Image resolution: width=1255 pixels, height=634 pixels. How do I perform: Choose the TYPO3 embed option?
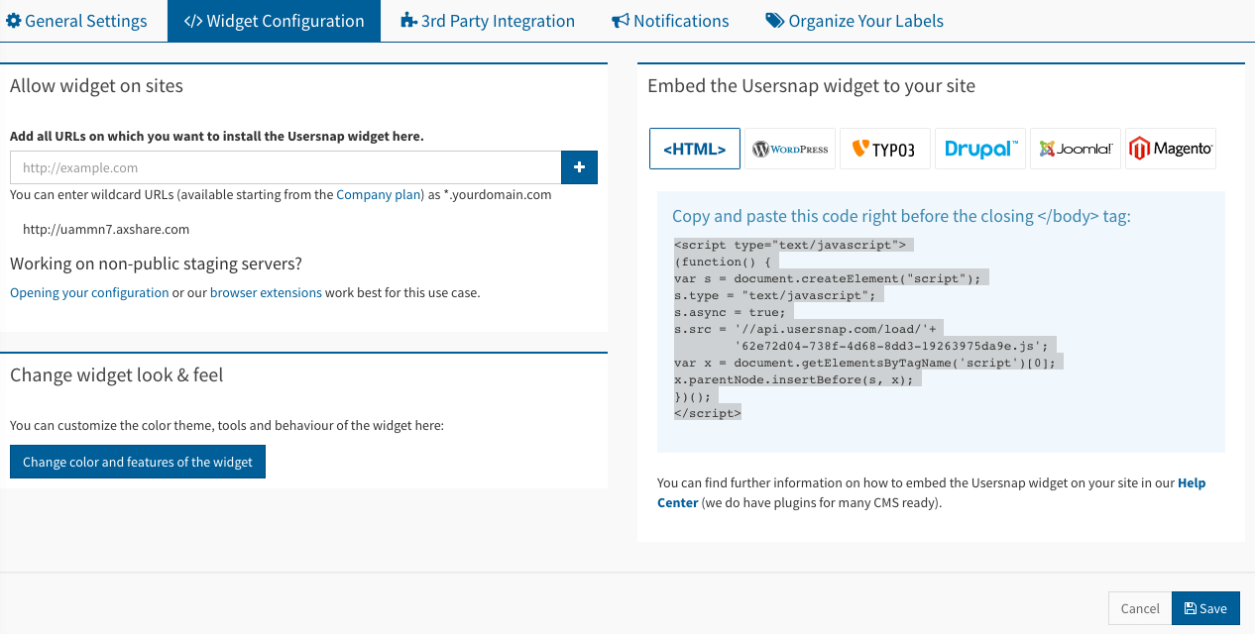click(885, 149)
